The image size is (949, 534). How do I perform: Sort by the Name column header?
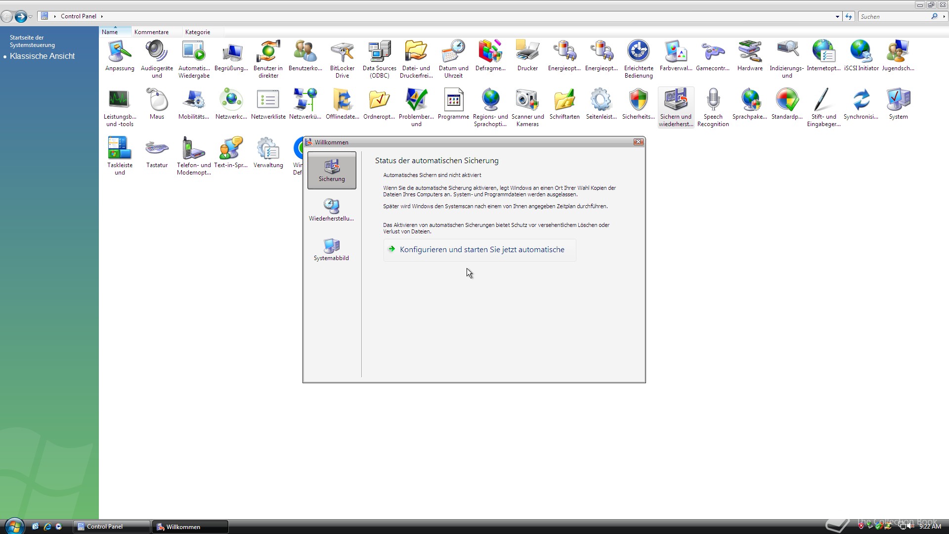coord(115,32)
